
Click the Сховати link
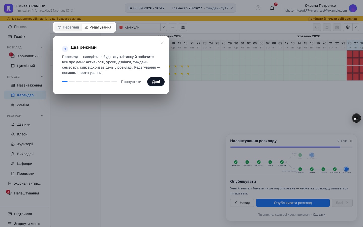coord(319,215)
